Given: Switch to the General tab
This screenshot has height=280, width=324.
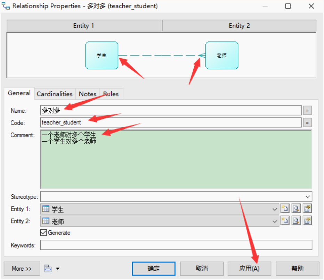Looking at the screenshot, I should click(x=19, y=93).
